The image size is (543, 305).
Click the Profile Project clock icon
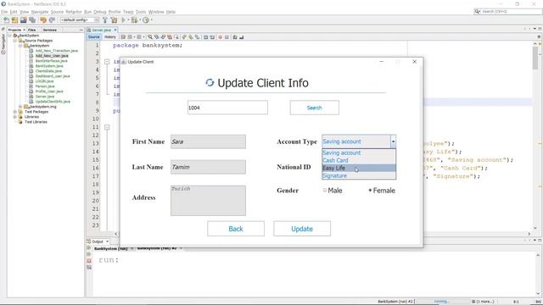pyautogui.click(x=146, y=20)
